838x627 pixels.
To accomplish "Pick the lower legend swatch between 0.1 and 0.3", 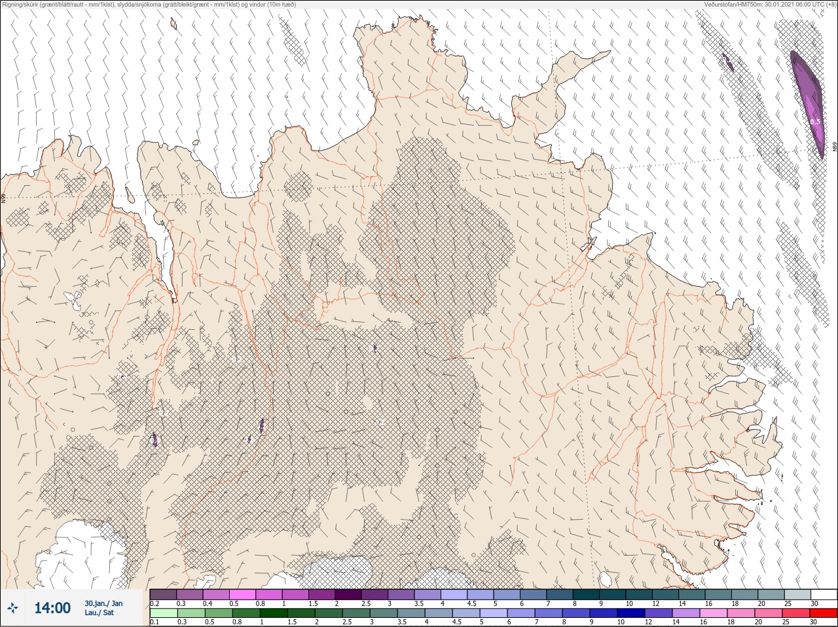I will 164,613.
